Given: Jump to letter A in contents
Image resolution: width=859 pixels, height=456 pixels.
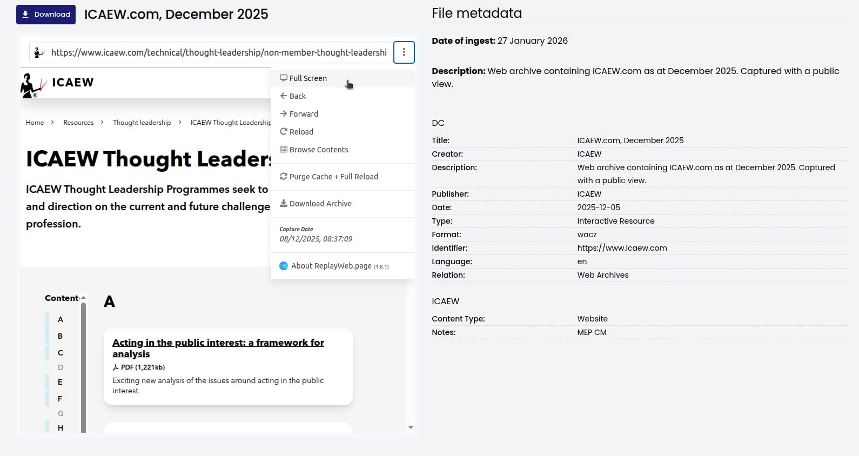Looking at the screenshot, I should pos(60,319).
